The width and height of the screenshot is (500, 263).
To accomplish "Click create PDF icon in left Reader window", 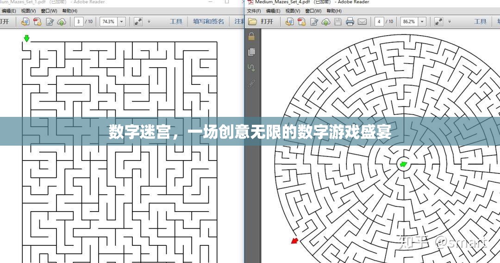I will pyautogui.click(x=37, y=22).
